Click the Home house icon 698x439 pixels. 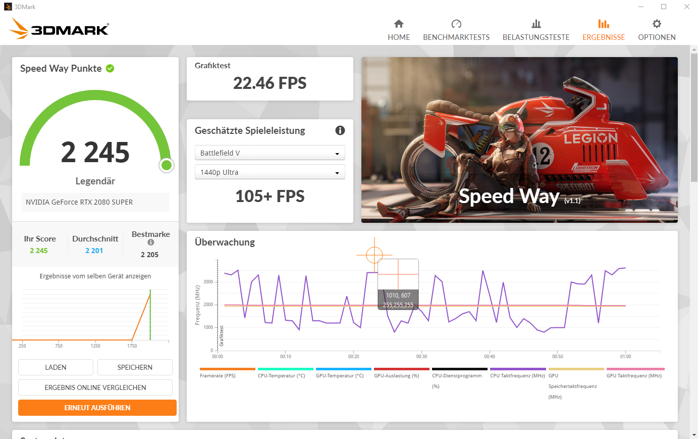pyautogui.click(x=399, y=24)
